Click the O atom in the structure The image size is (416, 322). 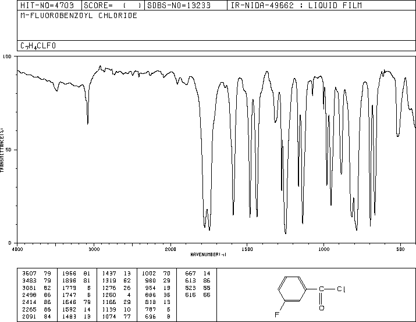click(322, 308)
